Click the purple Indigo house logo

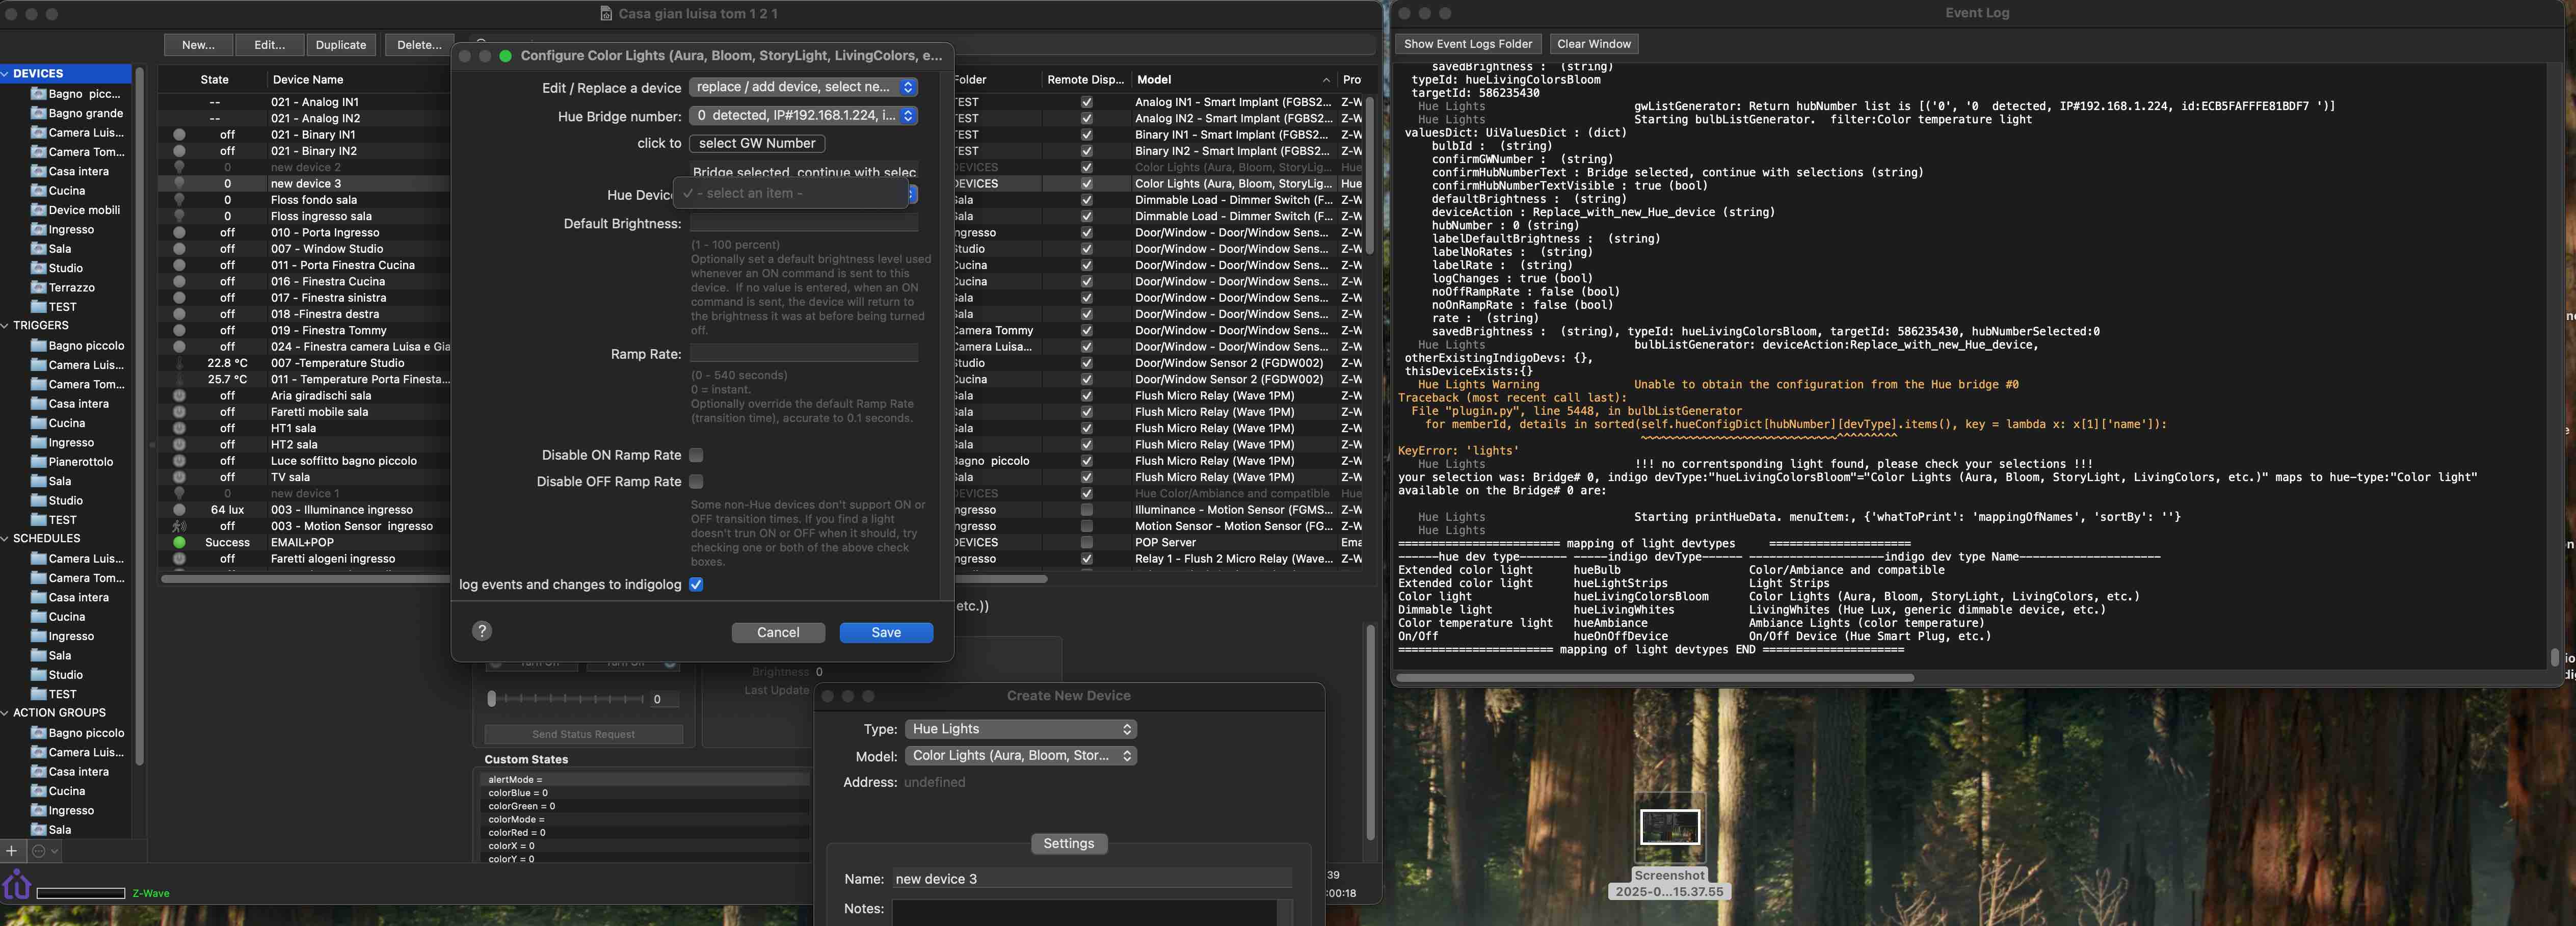point(17,885)
